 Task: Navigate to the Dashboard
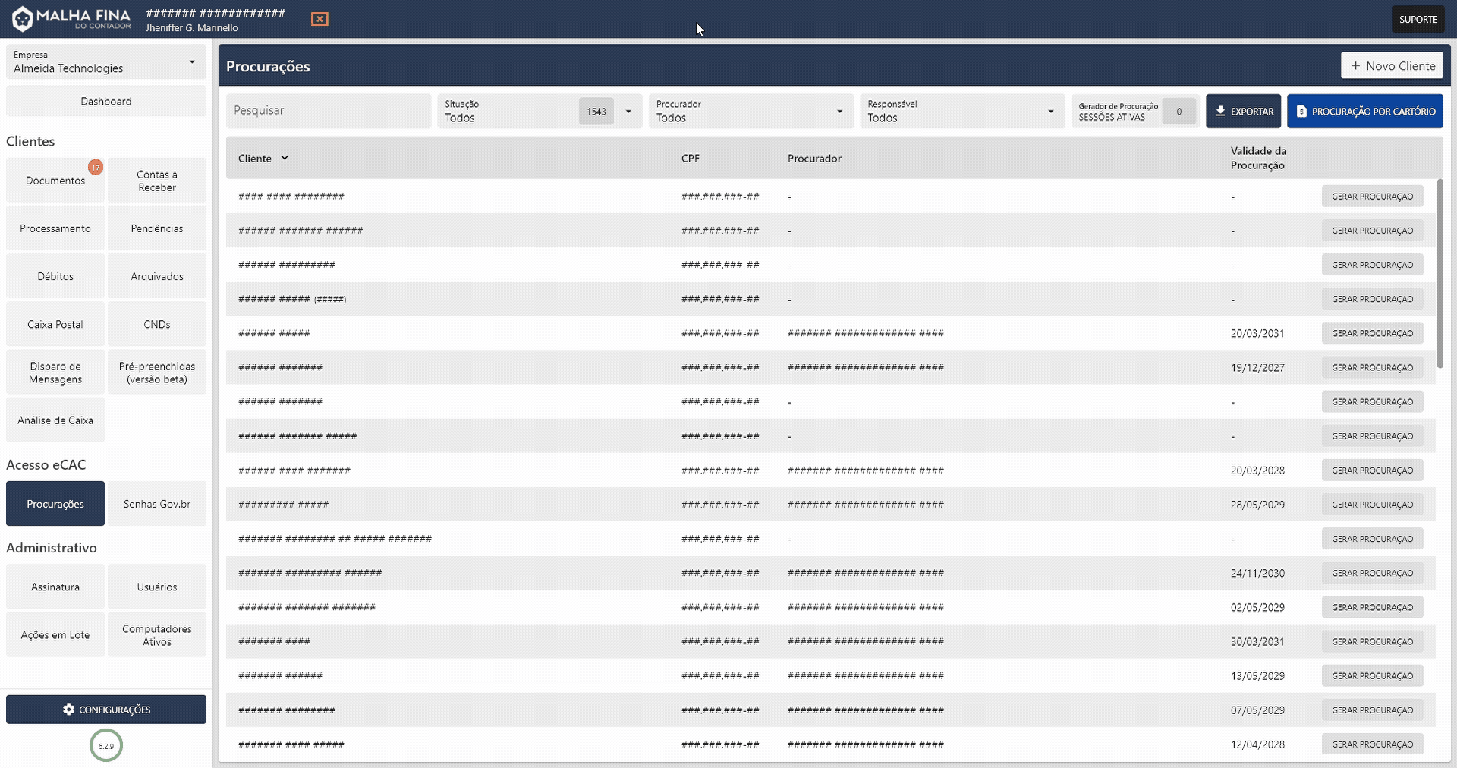pyautogui.click(x=106, y=101)
